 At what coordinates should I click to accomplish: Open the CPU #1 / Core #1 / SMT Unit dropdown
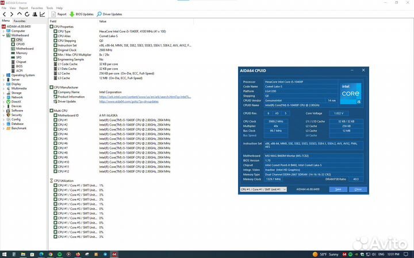click(263, 190)
